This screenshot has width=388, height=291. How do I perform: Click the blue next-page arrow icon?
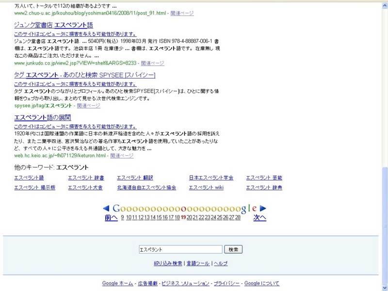pyautogui.click(x=263, y=209)
